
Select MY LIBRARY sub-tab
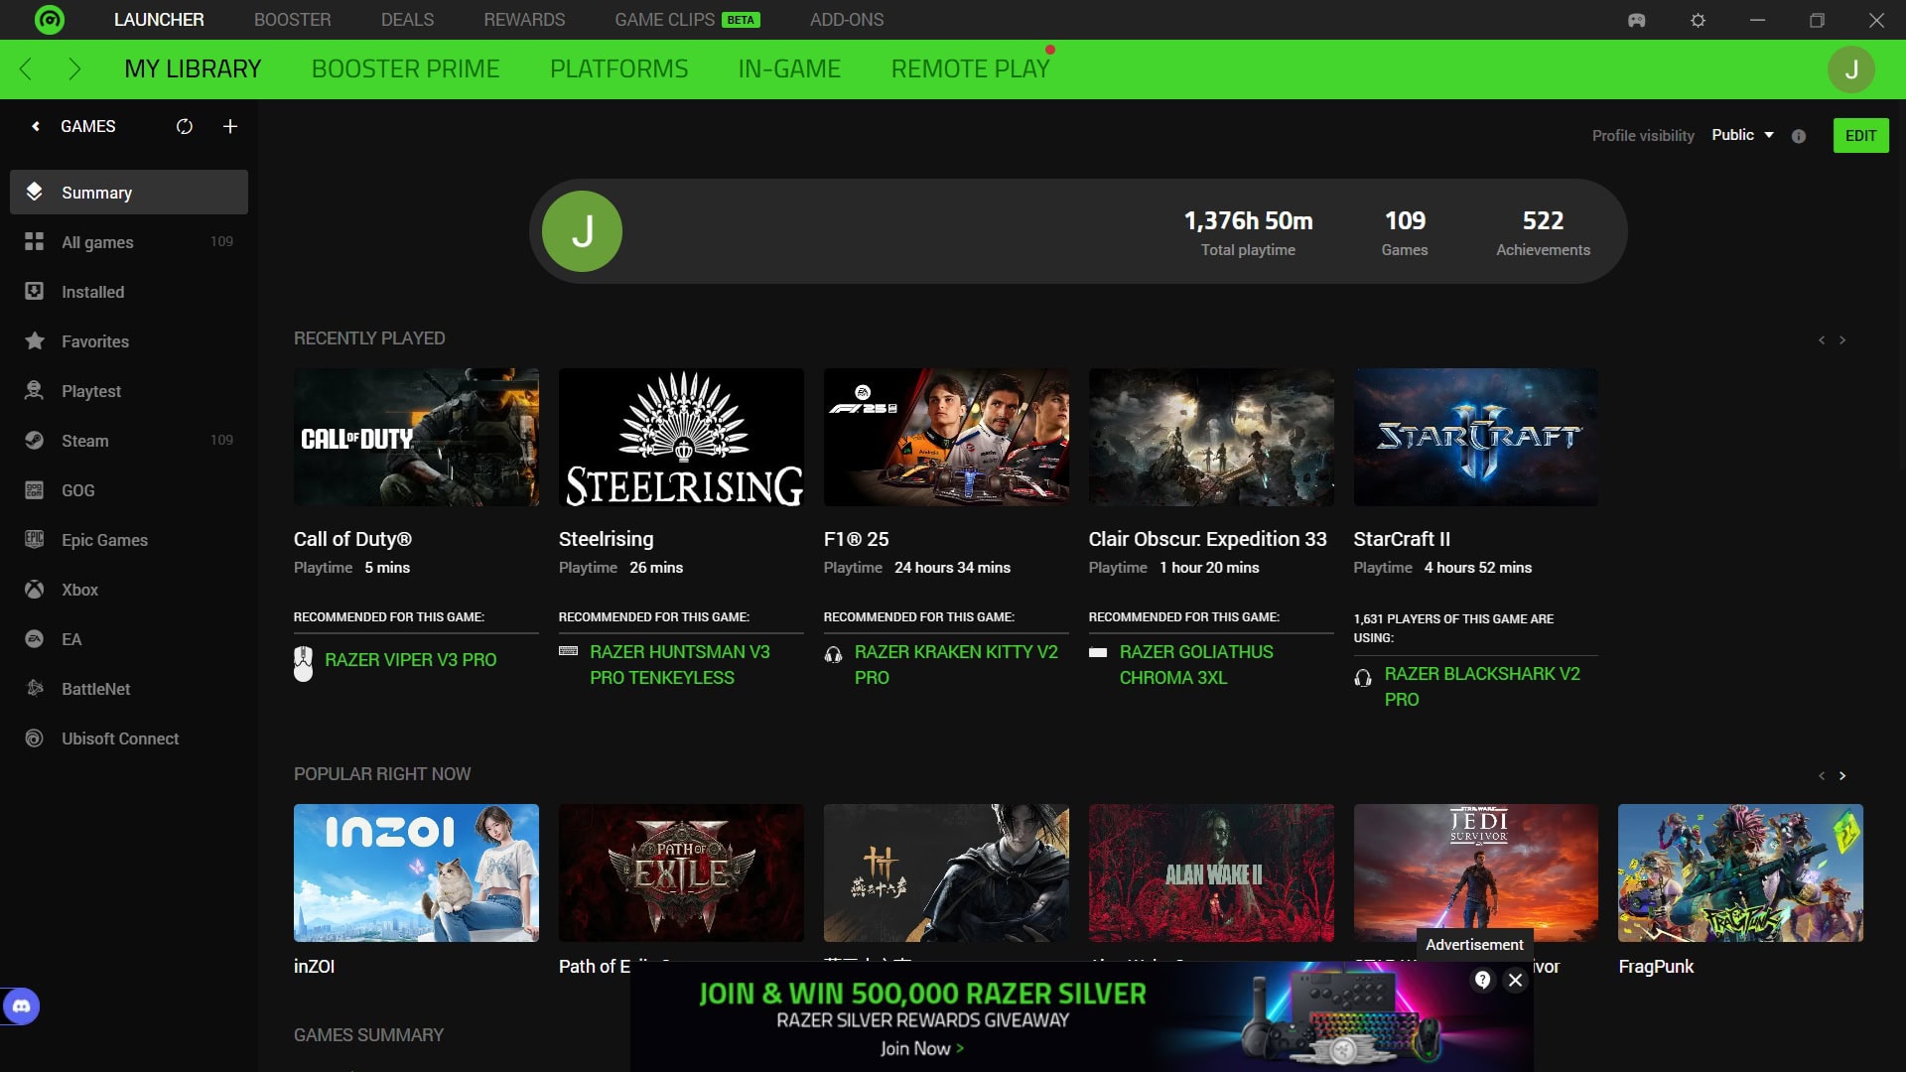193,68
